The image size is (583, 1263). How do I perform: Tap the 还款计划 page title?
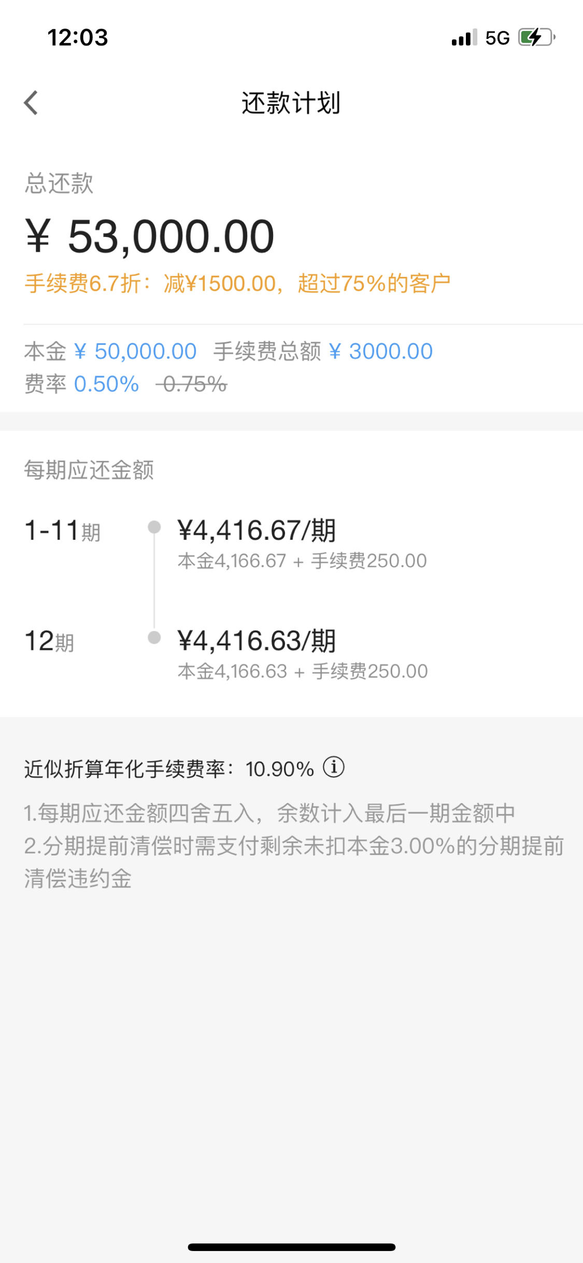291,103
